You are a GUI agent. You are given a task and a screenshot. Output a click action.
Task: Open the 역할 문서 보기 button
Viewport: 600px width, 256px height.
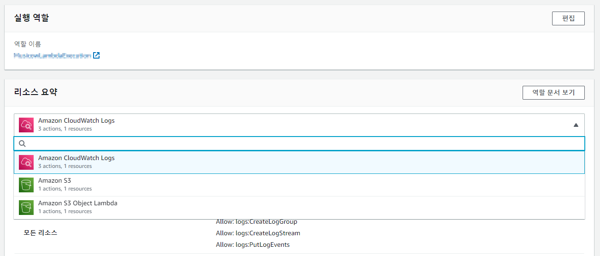tap(553, 92)
